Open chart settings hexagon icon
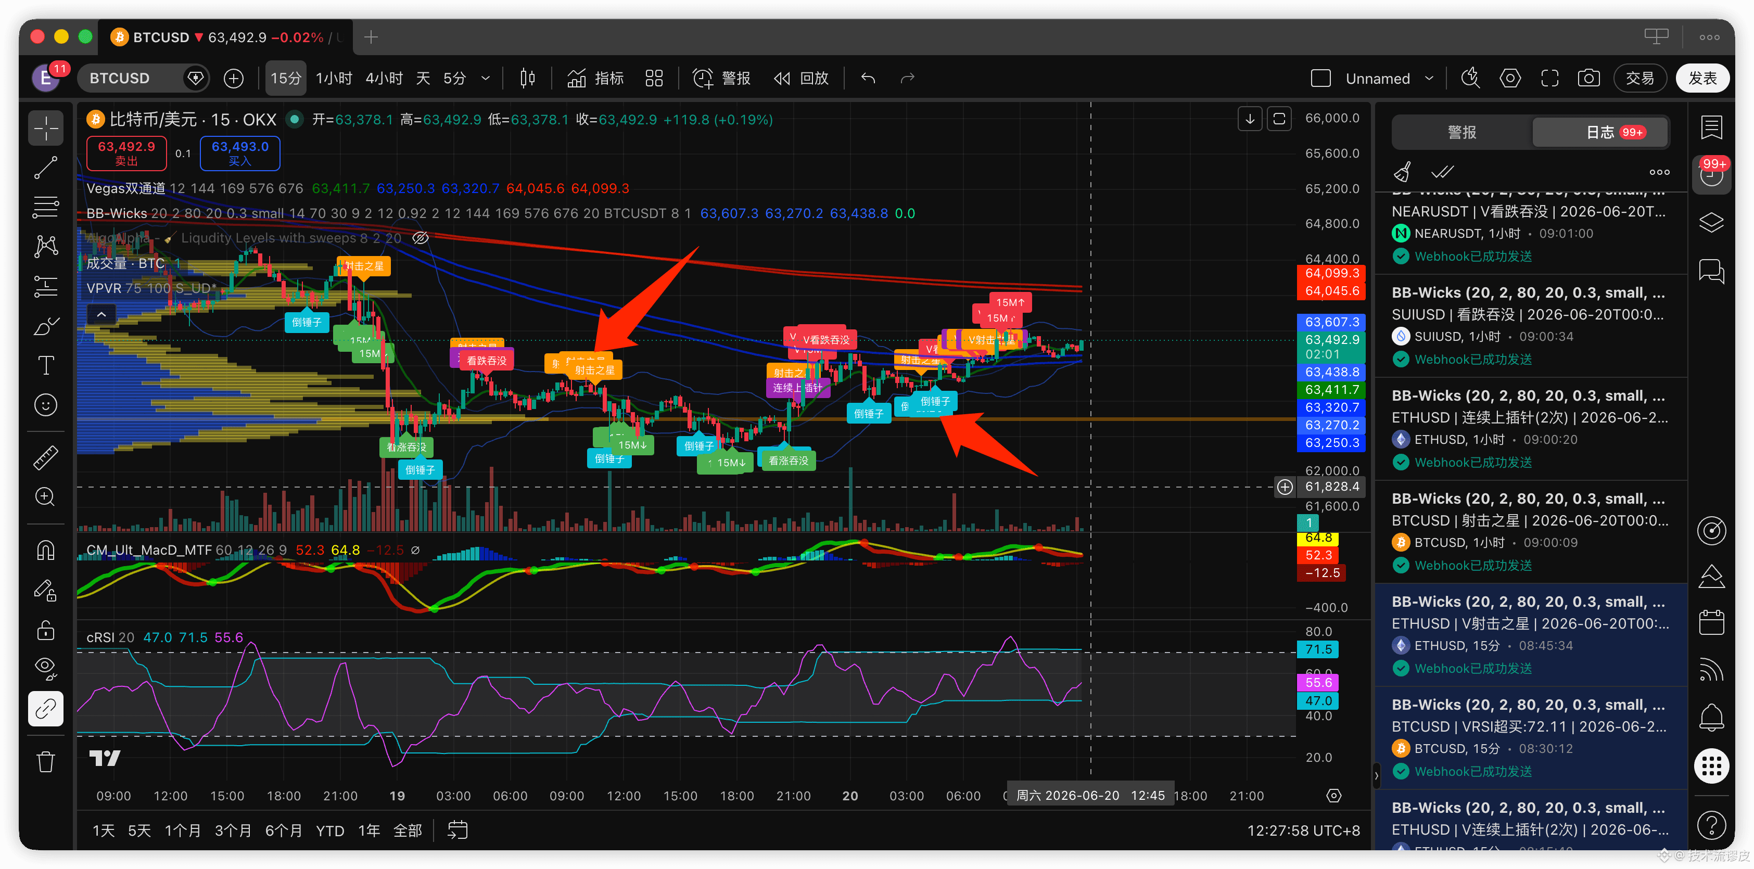The width and height of the screenshot is (1754, 869). point(1509,78)
